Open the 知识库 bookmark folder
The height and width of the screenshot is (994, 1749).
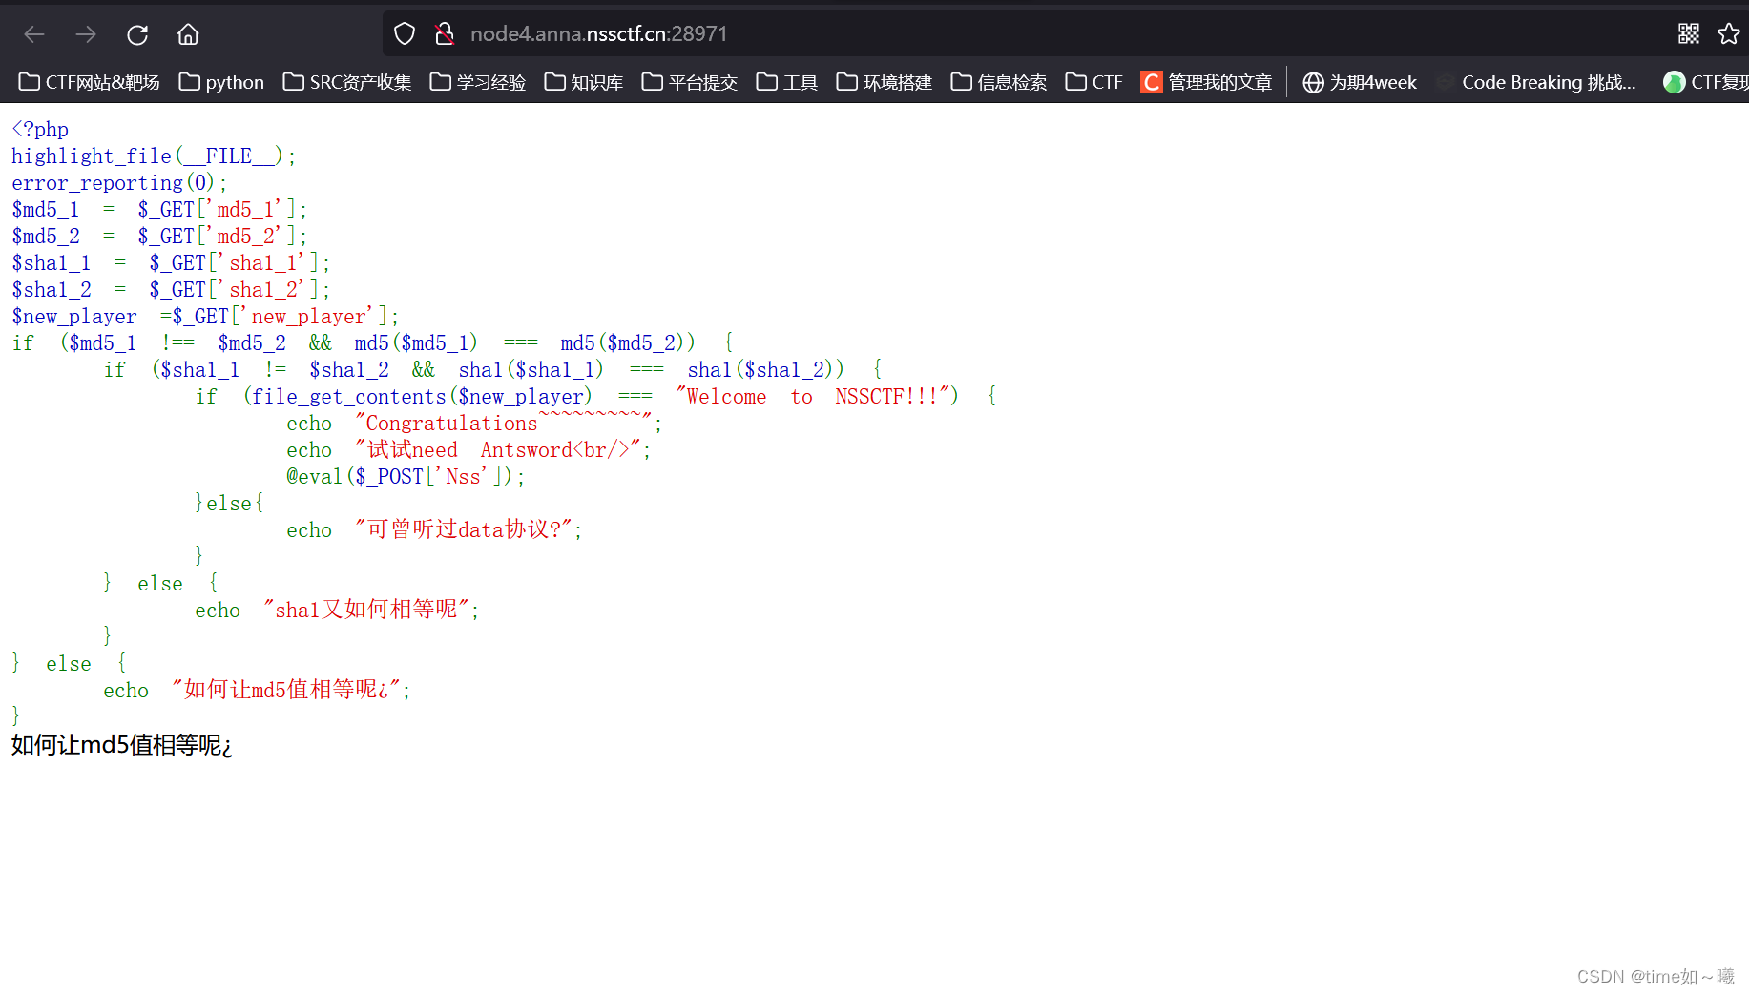click(584, 82)
